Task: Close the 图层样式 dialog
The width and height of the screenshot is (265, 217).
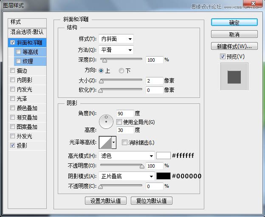Action: click(x=253, y=4)
